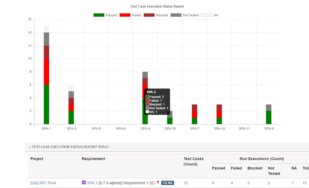This screenshot has width=309, height=188.
Task: Hide the Not Tested legend series
Action: [176, 15]
